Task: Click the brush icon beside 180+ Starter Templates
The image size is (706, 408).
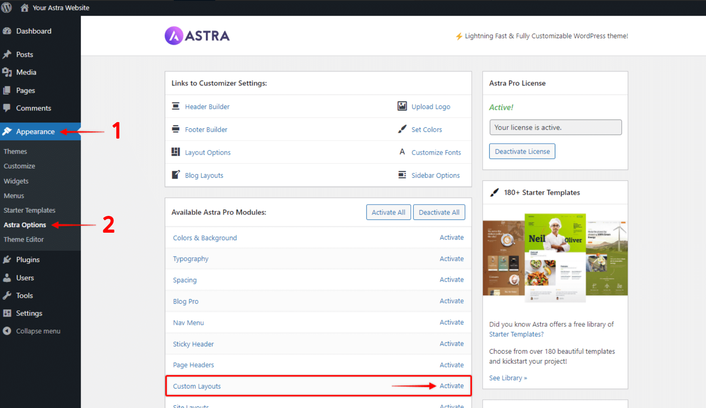Action: [x=494, y=192]
